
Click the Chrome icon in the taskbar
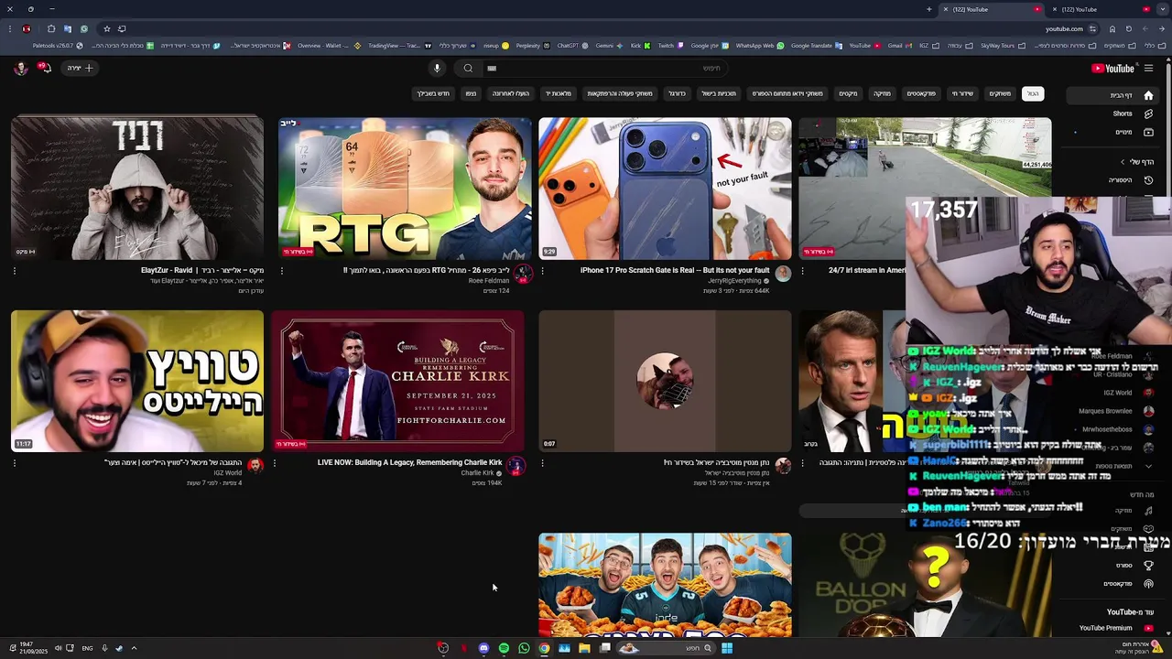click(x=544, y=648)
